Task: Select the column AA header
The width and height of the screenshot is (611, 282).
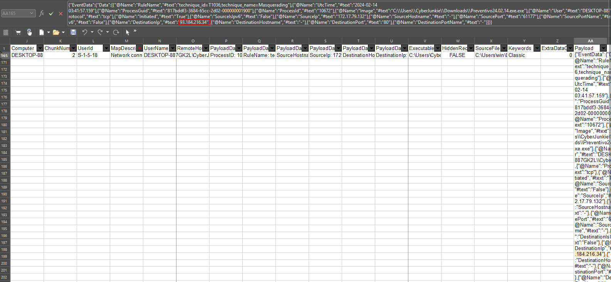Action: pyautogui.click(x=590, y=41)
